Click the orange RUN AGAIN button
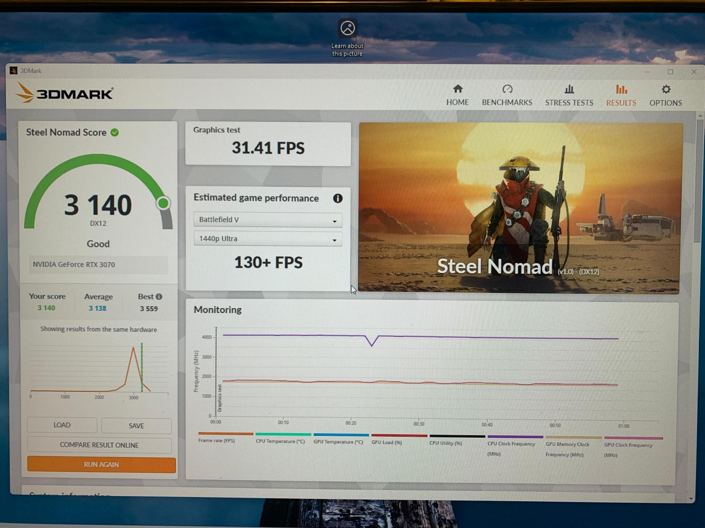The width and height of the screenshot is (705, 528). coord(101,465)
